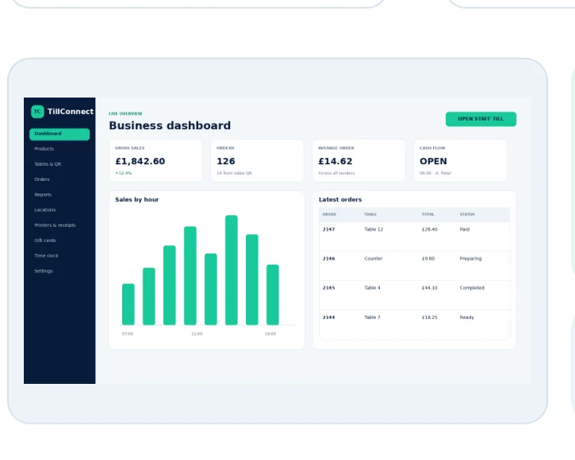Click the £28.40 total
575x460 pixels.
[x=429, y=229]
